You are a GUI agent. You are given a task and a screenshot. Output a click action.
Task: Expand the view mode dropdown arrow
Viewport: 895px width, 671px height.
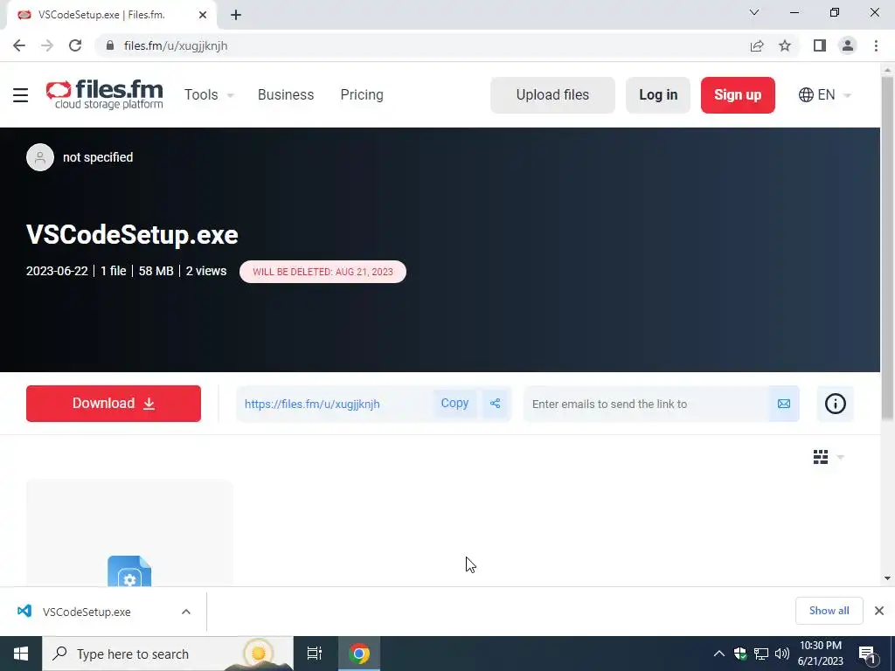pyautogui.click(x=840, y=457)
